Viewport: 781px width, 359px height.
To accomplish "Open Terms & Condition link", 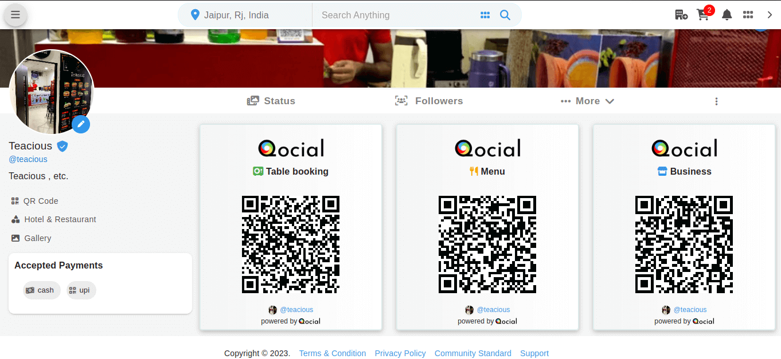I will (x=333, y=353).
